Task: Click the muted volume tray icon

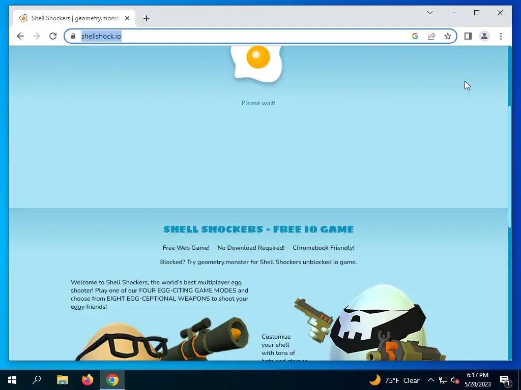Action: 455,380
